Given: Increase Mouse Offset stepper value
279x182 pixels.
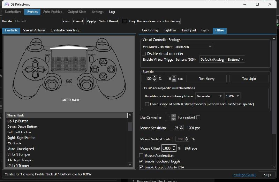Looking at the screenshot, I should [174, 146].
